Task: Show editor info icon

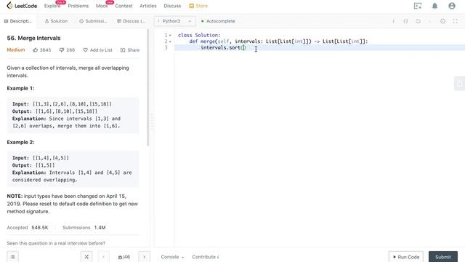Action: pos(394,21)
